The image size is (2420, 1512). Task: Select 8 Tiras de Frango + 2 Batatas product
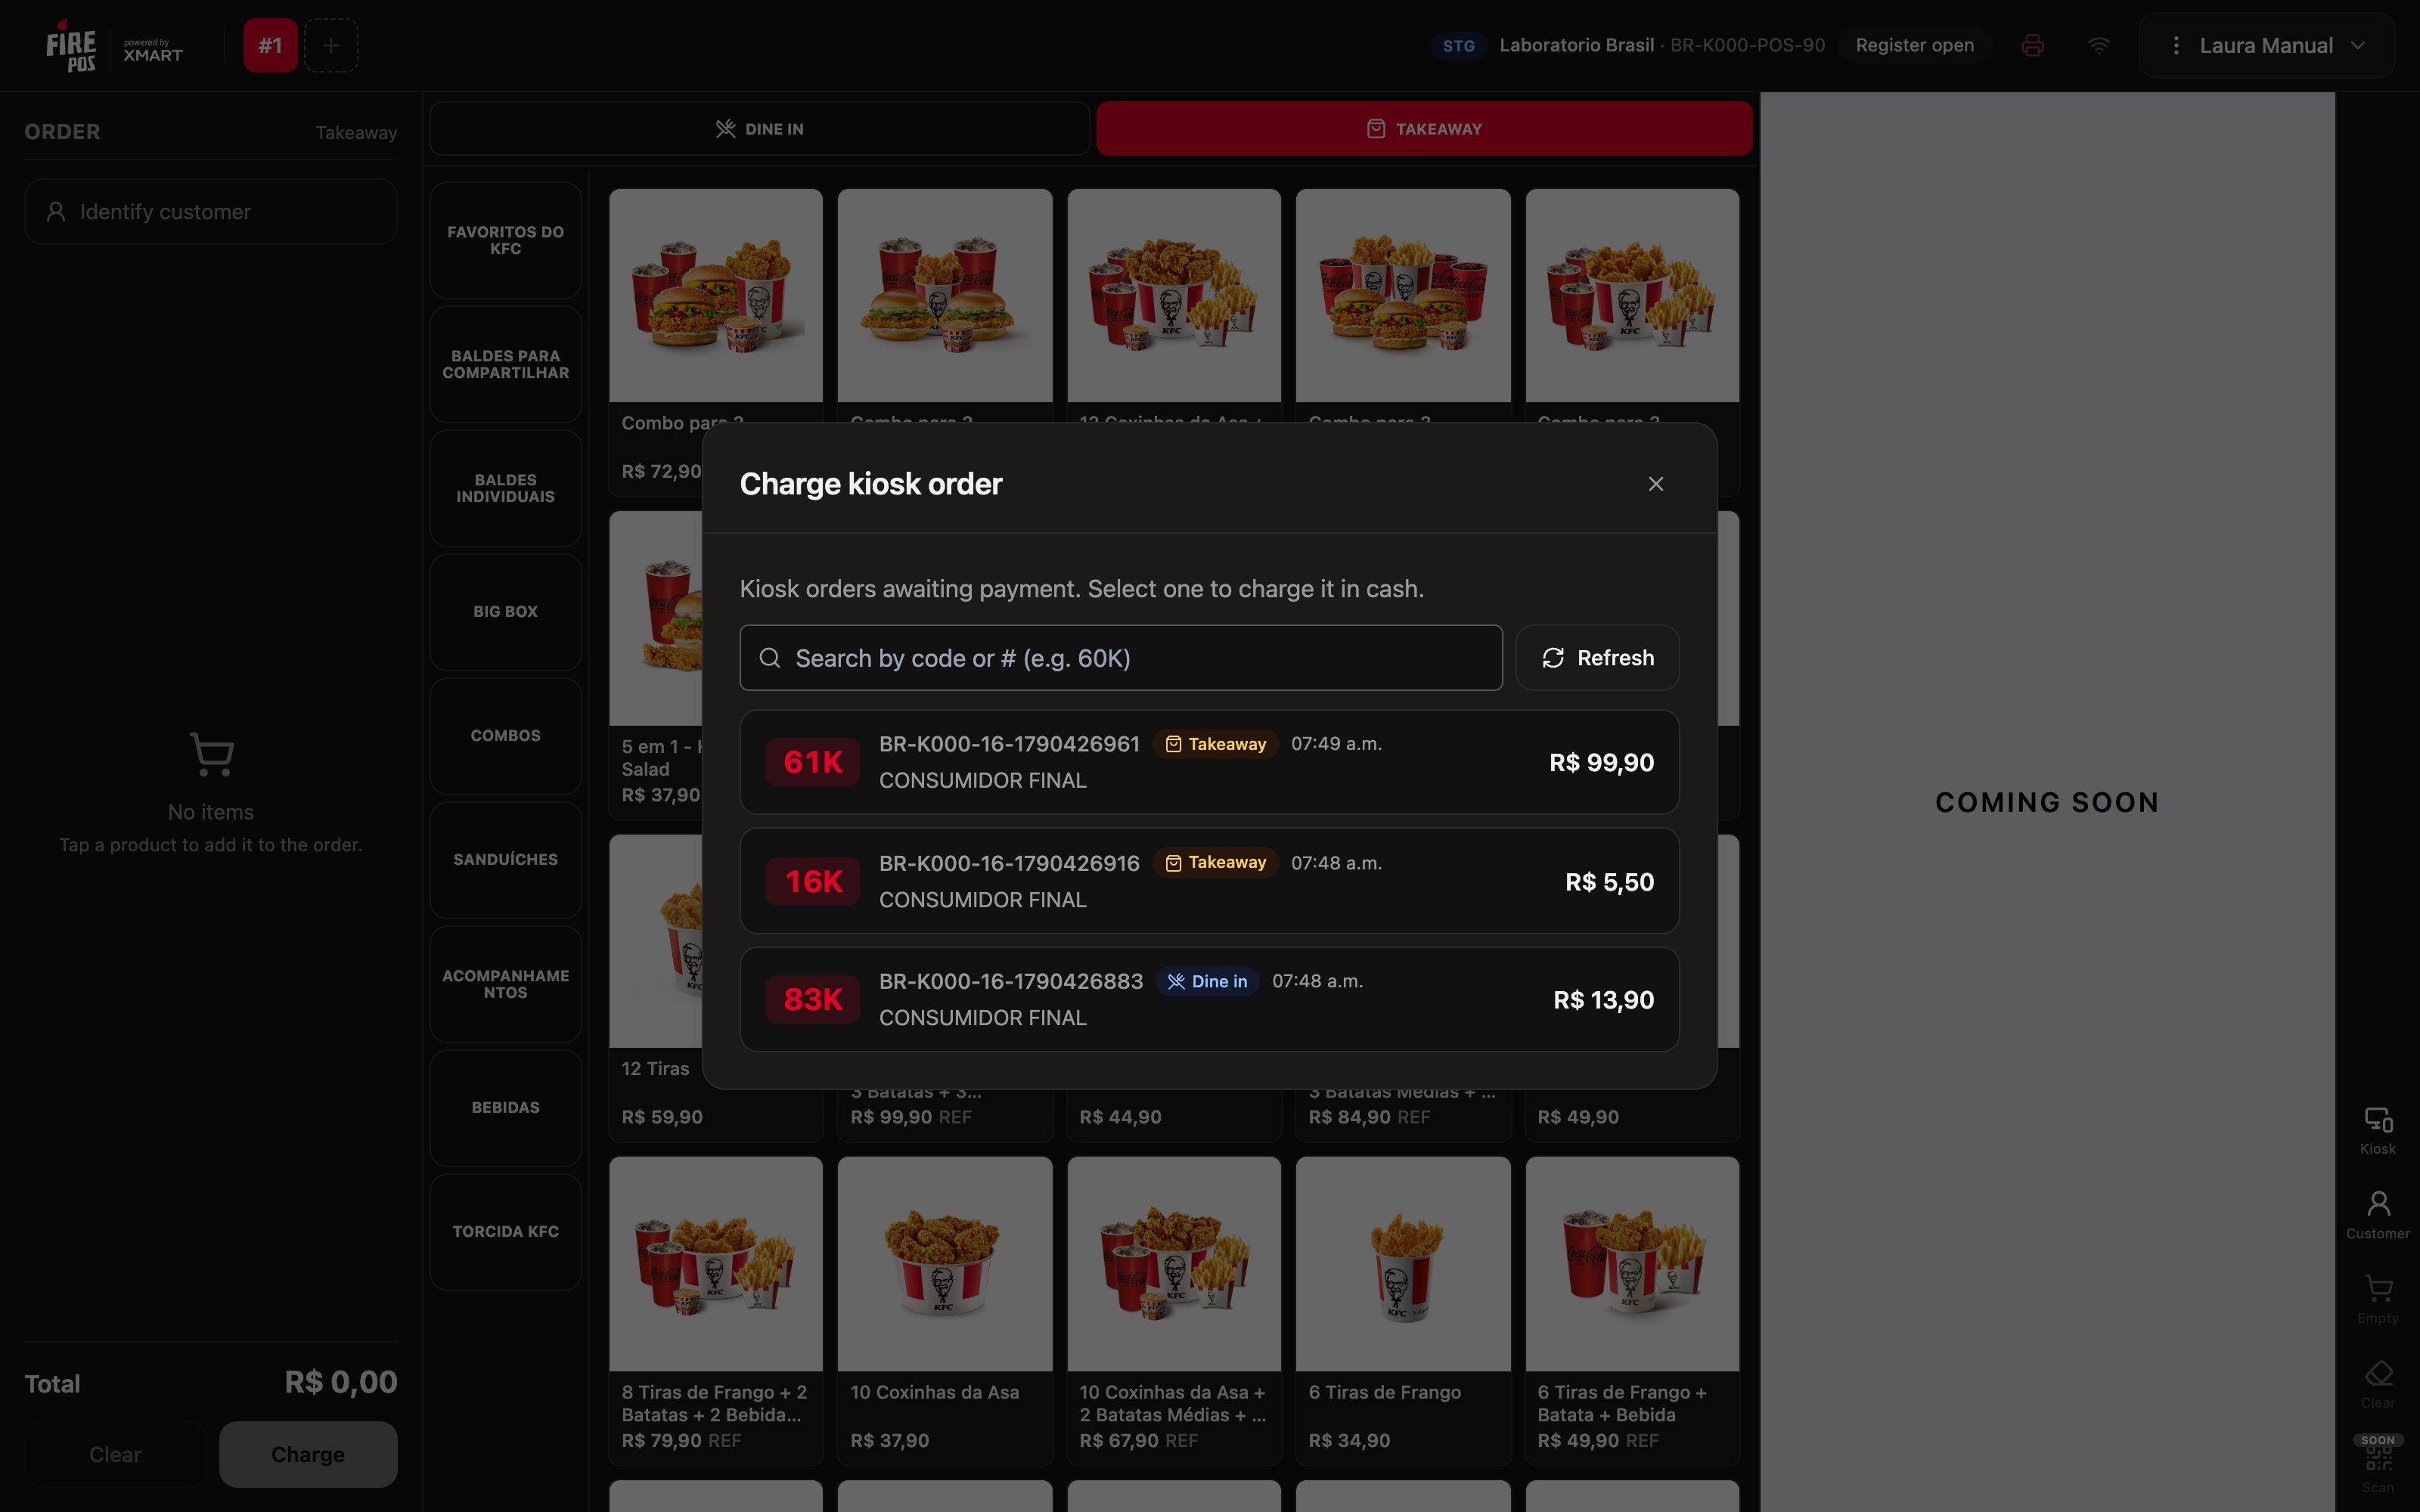point(716,1311)
